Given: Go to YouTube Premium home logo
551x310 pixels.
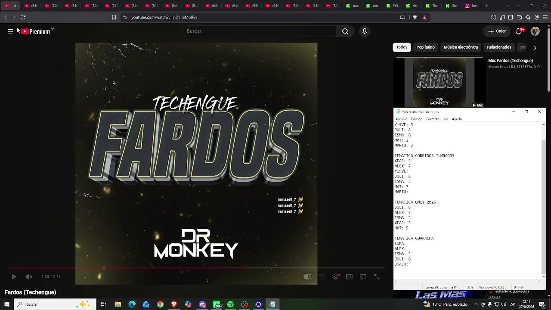Looking at the screenshot, I should tap(36, 31).
